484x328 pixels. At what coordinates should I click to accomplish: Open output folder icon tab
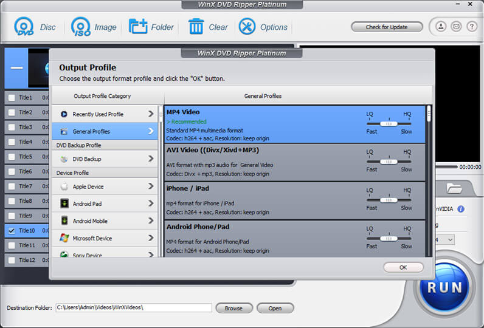pyautogui.click(x=454, y=188)
